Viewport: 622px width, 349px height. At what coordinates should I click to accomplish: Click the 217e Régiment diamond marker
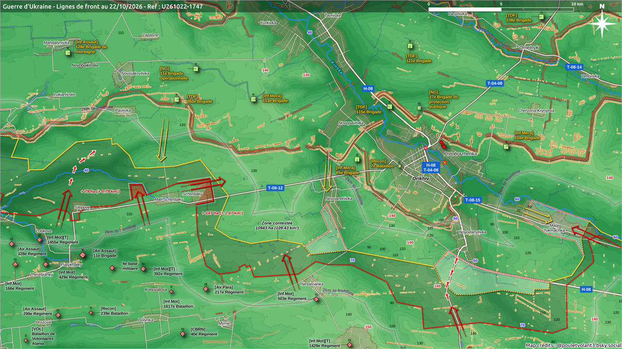coord(206,289)
